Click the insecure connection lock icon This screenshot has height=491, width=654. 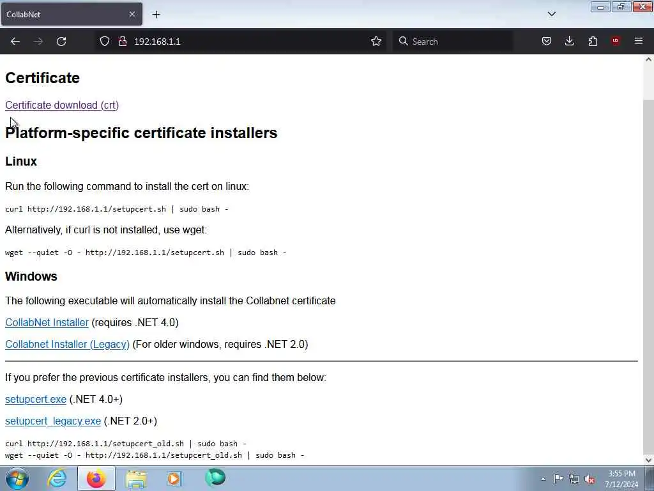[x=122, y=41]
